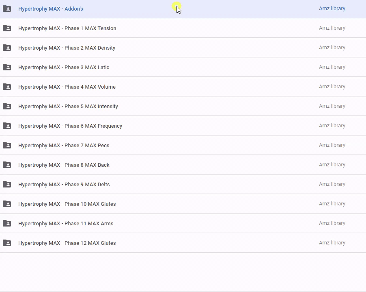Click folder icon beside Phase 8 MAX Back
Viewport: 366px width, 292px height.
[7, 165]
